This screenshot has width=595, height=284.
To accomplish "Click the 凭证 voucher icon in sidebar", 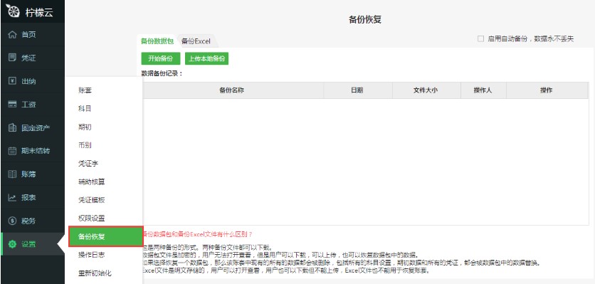I will tap(12, 58).
